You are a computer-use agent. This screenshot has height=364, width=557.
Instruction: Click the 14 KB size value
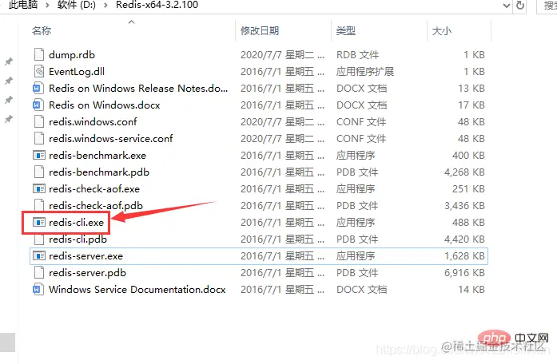(471, 289)
